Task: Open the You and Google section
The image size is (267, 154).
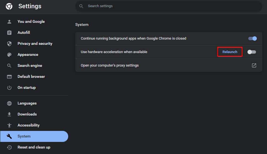Action: click(x=31, y=22)
